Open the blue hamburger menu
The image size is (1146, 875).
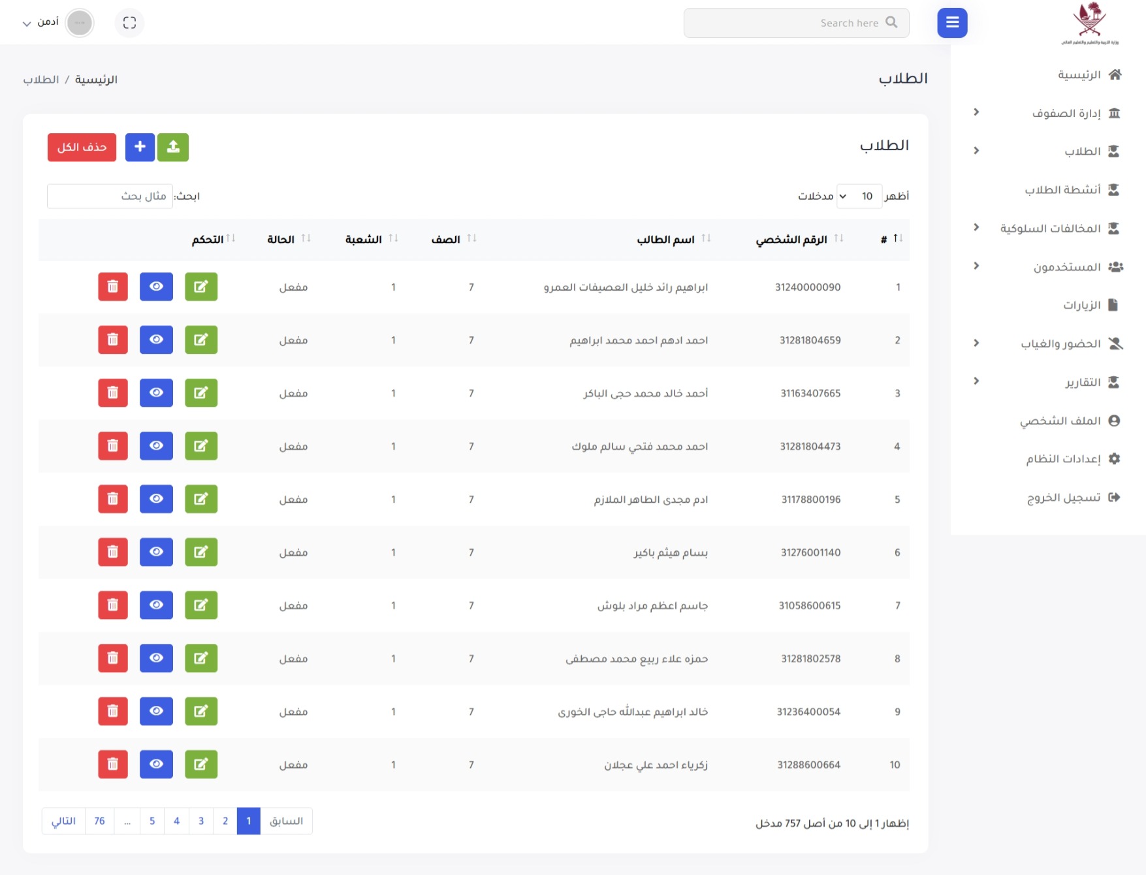click(951, 22)
